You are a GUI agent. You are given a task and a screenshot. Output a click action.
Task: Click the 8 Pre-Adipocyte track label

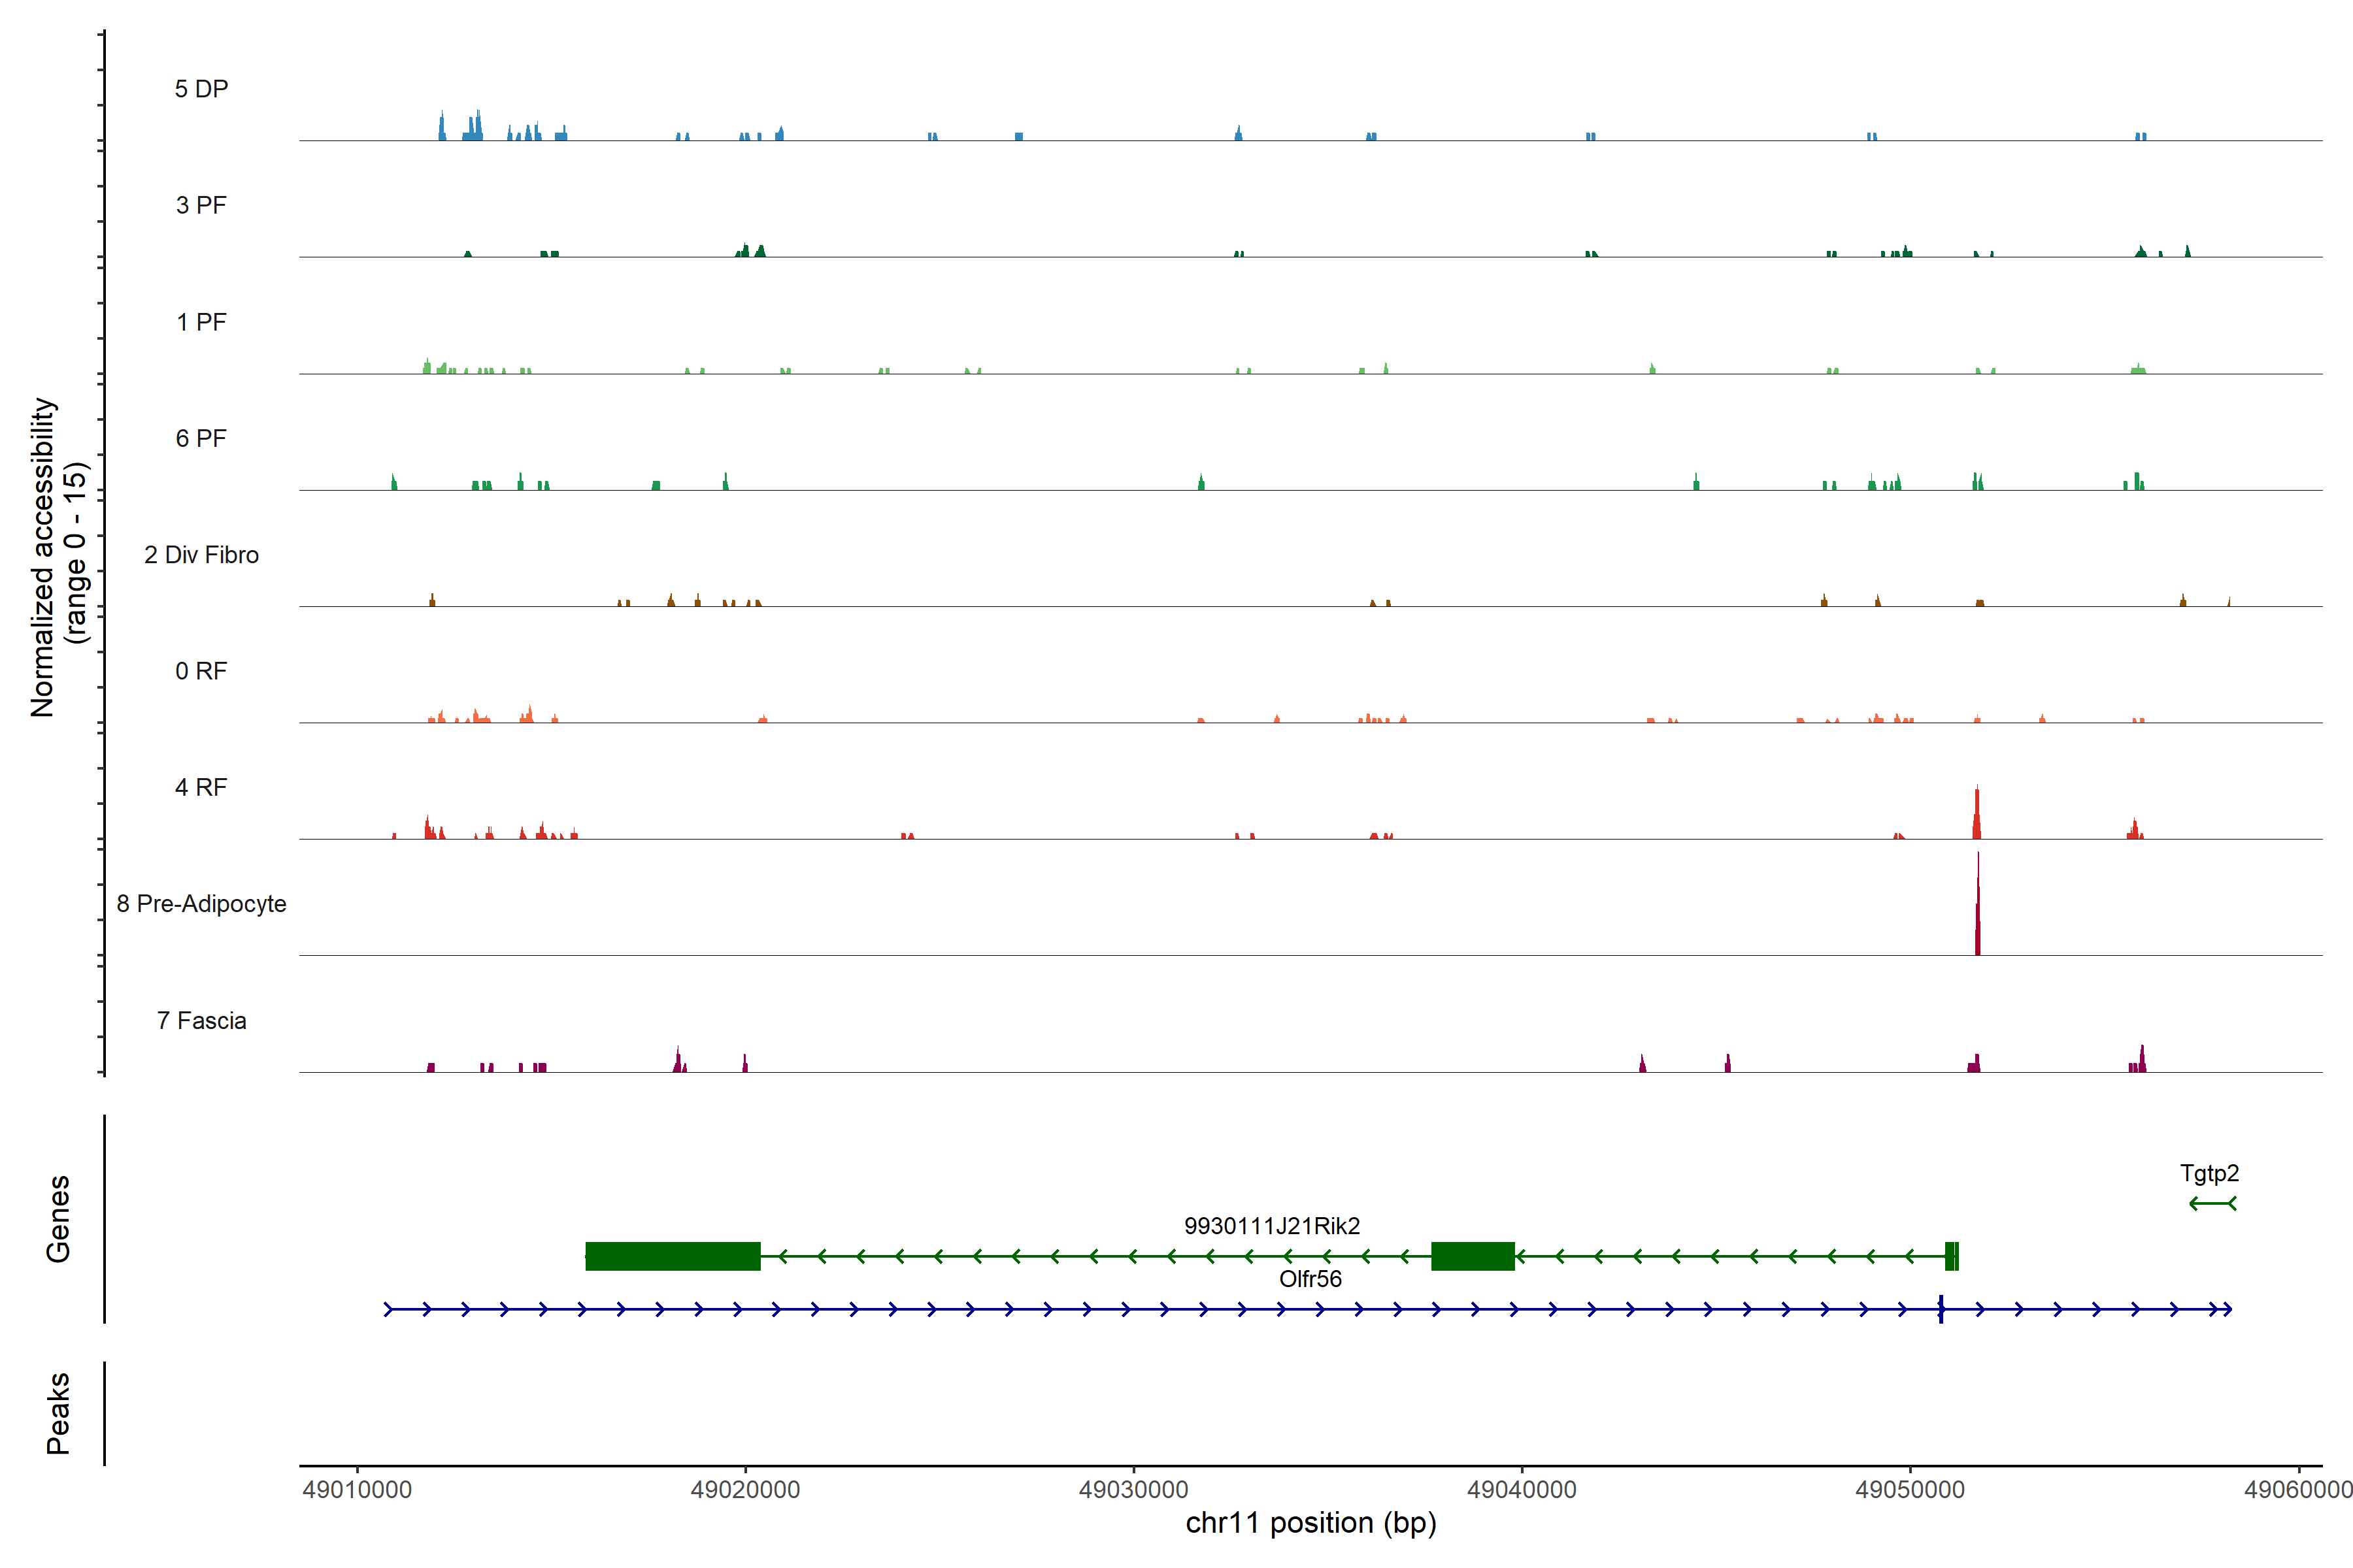[201, 904]
